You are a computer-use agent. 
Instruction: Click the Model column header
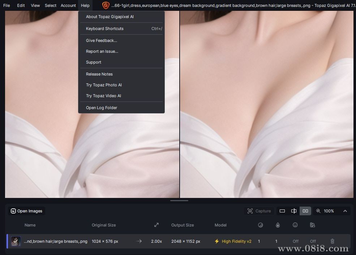[x=220, y=225]
